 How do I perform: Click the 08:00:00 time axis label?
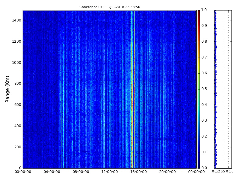(81, 172)
